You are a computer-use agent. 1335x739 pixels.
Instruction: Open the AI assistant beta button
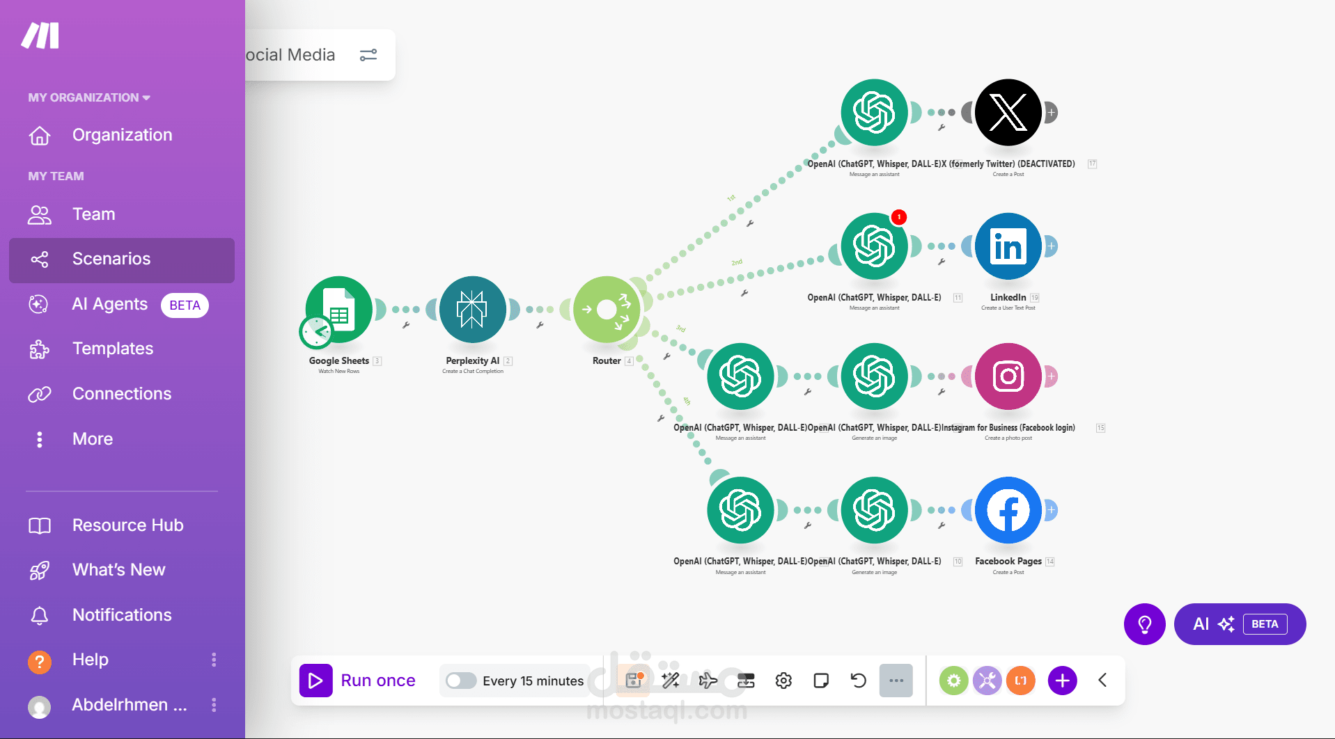(x=1240, y=624)
